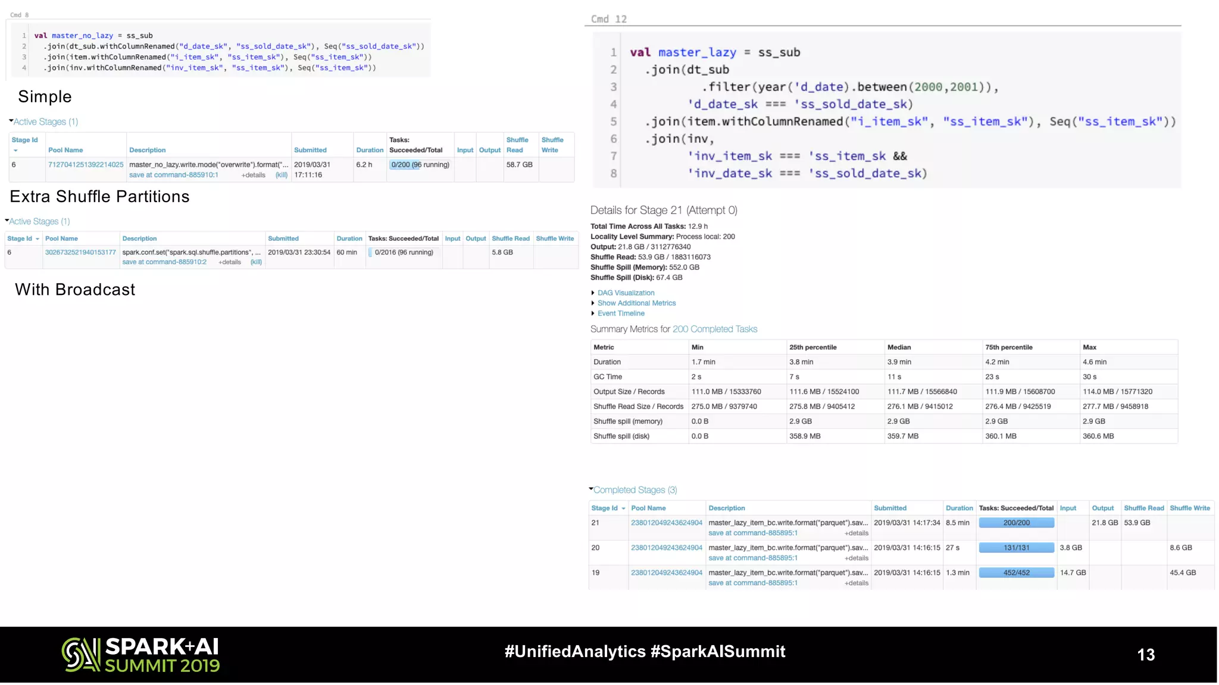Expand Show Additional Metrics
Screen dimensions: 1219x685
tap(636, 303)
